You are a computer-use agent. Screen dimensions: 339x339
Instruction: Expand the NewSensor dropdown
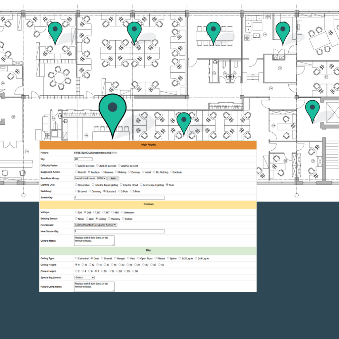(x=96, y=225)
